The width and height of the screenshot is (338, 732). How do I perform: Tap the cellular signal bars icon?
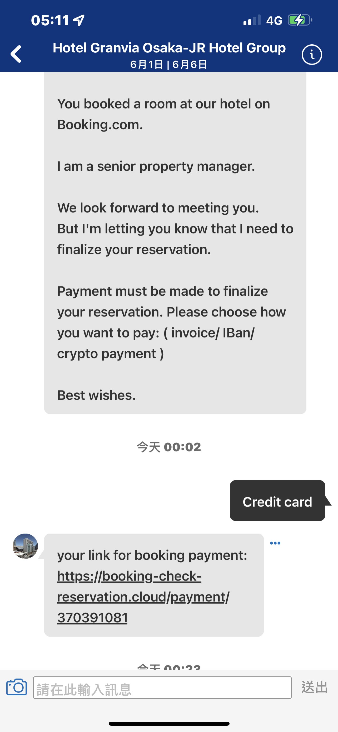[x=252, y=20]
